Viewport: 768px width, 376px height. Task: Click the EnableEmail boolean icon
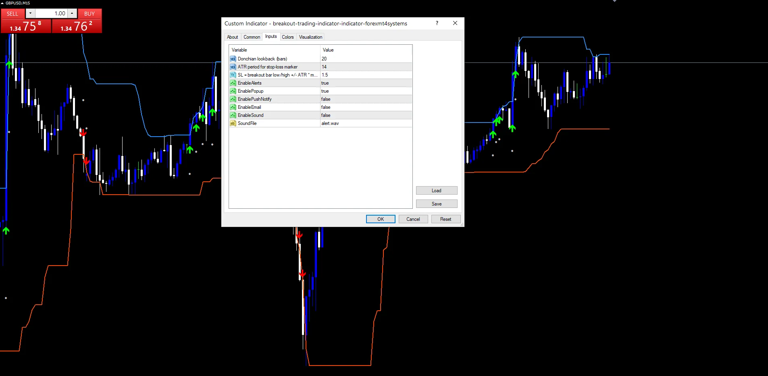pos(233,107)
